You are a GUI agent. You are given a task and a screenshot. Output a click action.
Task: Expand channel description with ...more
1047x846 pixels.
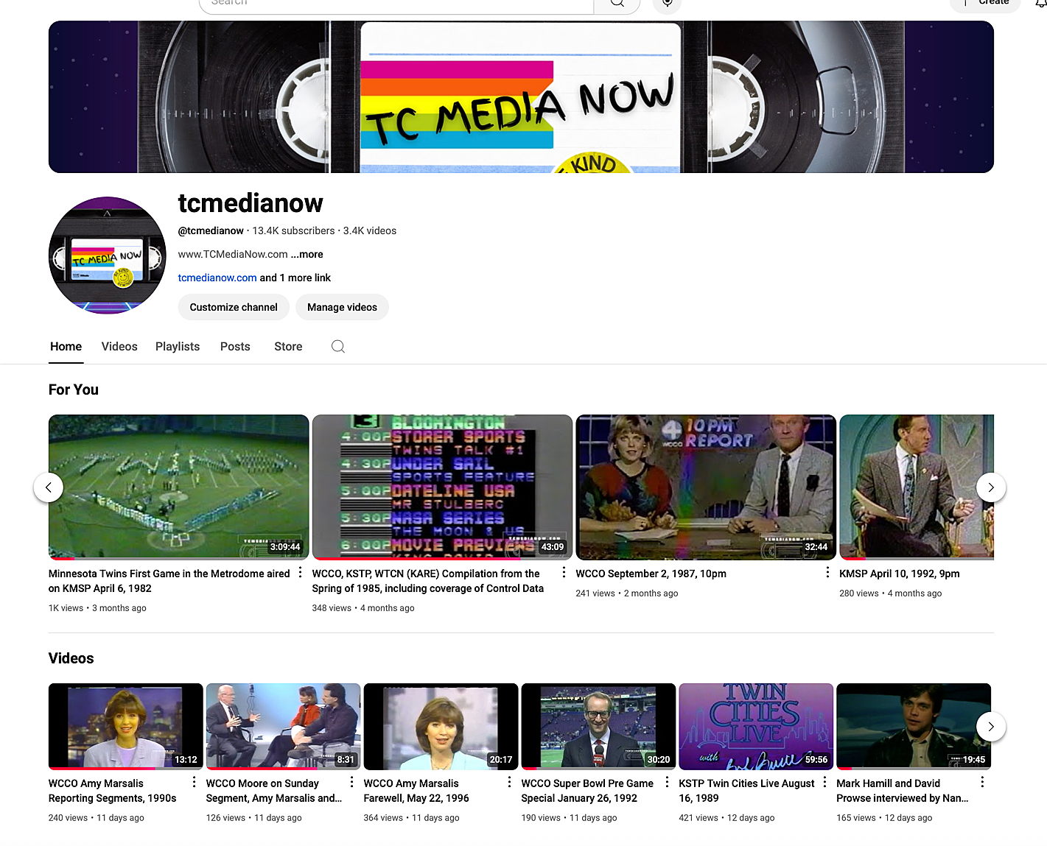(307, 254)
